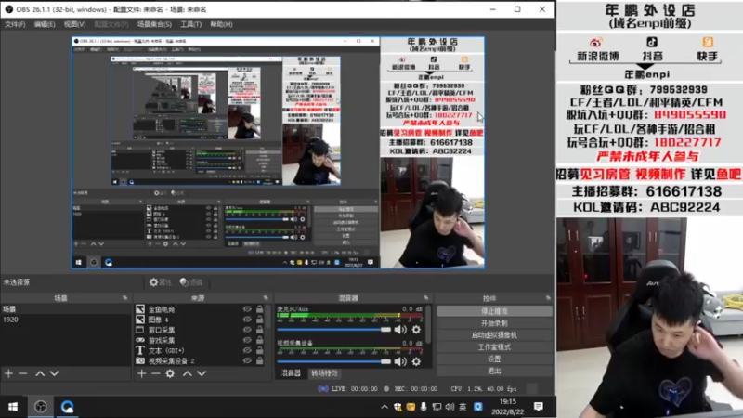Viewport: 743px width, 418px height.
Task: Lock the 图像 4 source
Action: pyautogui.click(x=260, y=320)
